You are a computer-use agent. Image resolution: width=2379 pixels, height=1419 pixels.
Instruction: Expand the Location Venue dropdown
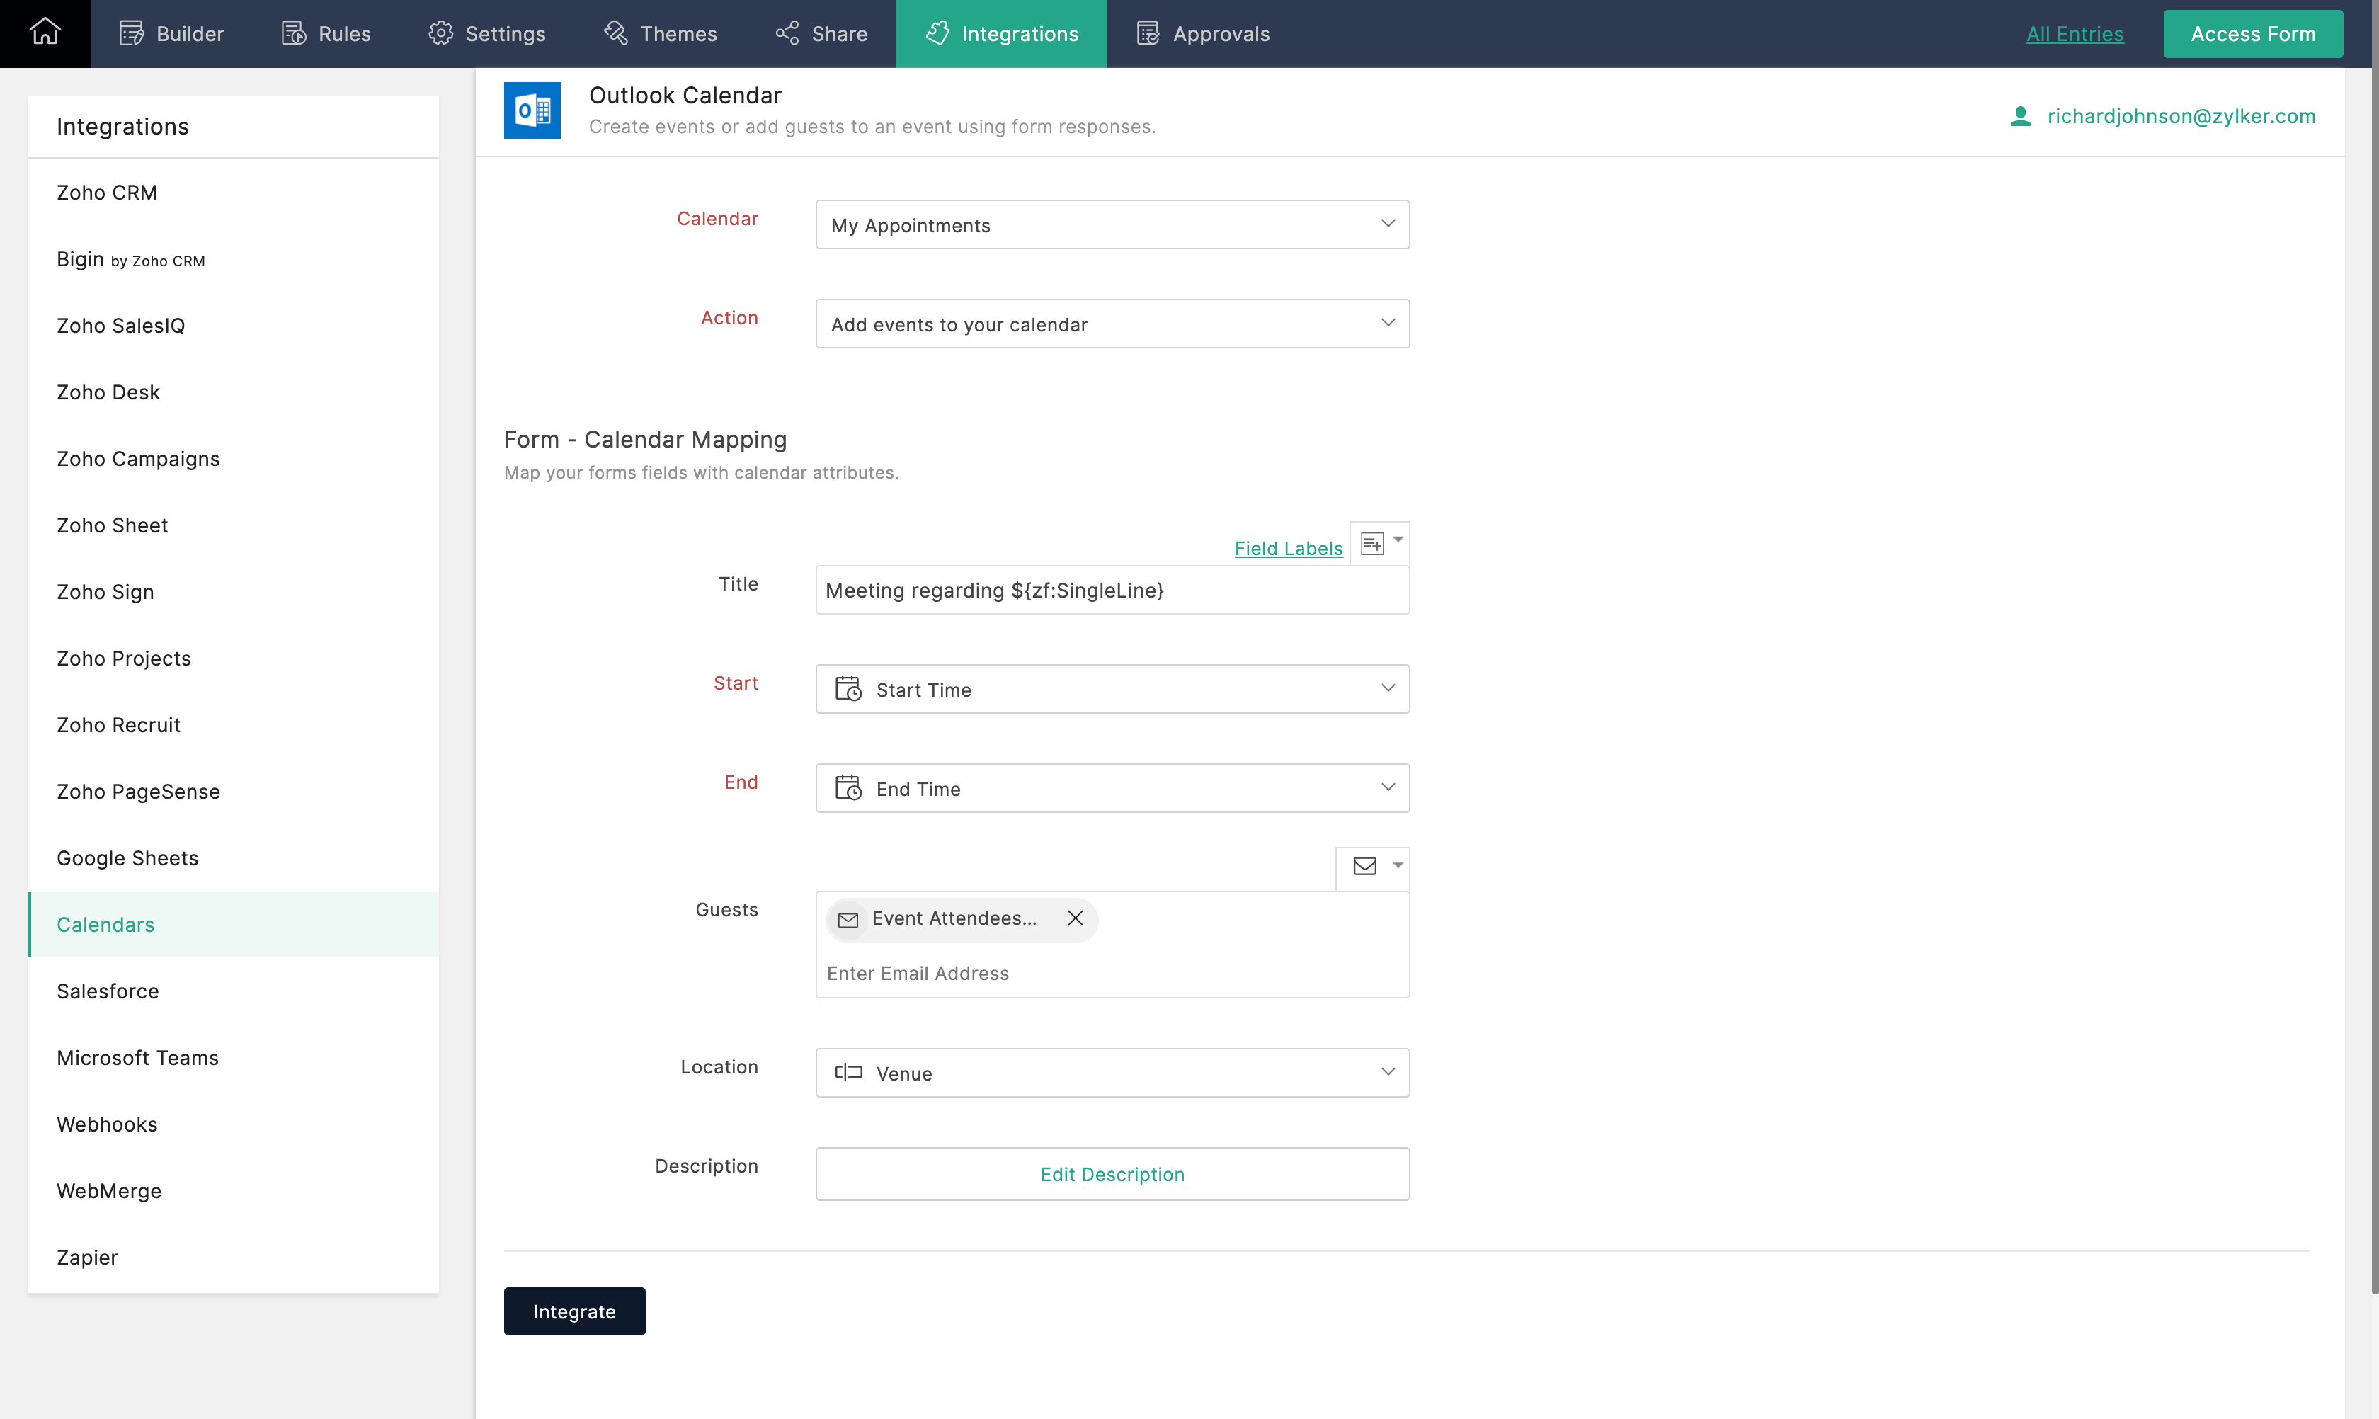click(1386, 1073)
